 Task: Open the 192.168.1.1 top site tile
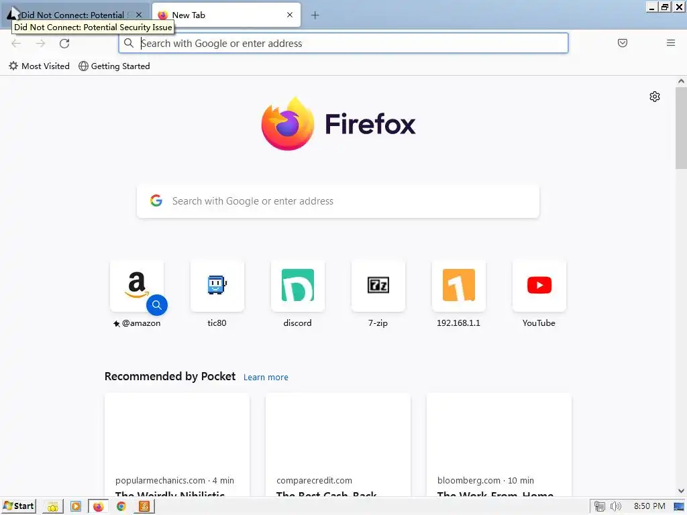point(459,286)
